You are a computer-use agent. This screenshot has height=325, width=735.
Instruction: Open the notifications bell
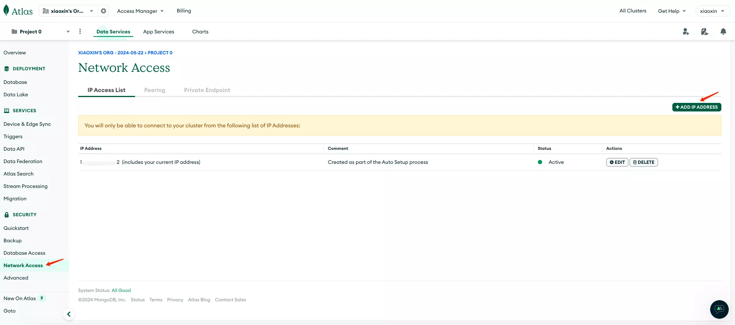coord(723,31)
